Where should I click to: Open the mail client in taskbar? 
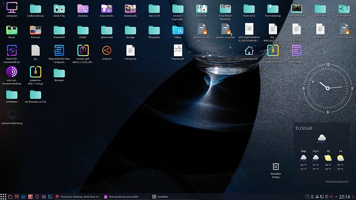coord(24,196)
